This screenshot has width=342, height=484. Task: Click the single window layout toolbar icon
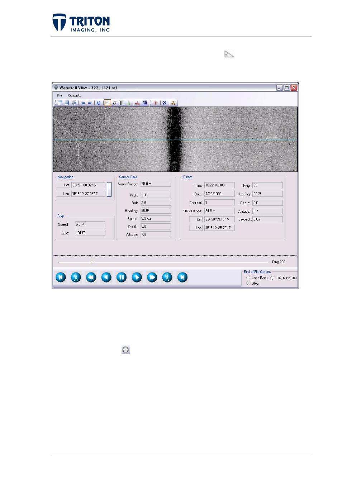point(60,103)
